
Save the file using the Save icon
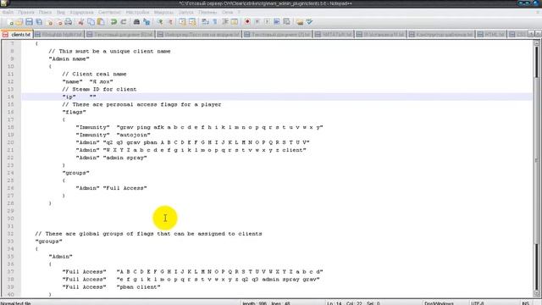29,22
